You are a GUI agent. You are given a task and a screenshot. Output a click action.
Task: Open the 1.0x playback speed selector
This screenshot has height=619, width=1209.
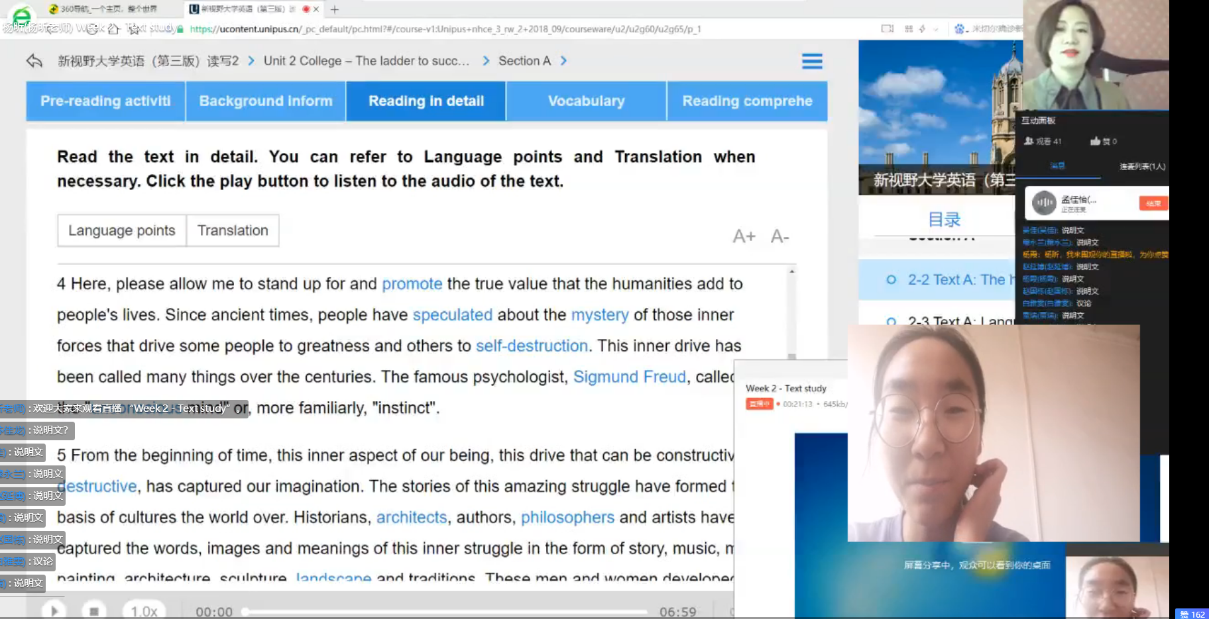click(x=144, y=611)
